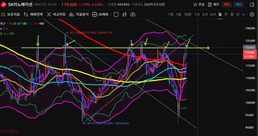Viewport: 258px width, 136px height.
Task: Switch to 1시 hourly timeframe
Action: pyautogui.click(x=197, y=14)
